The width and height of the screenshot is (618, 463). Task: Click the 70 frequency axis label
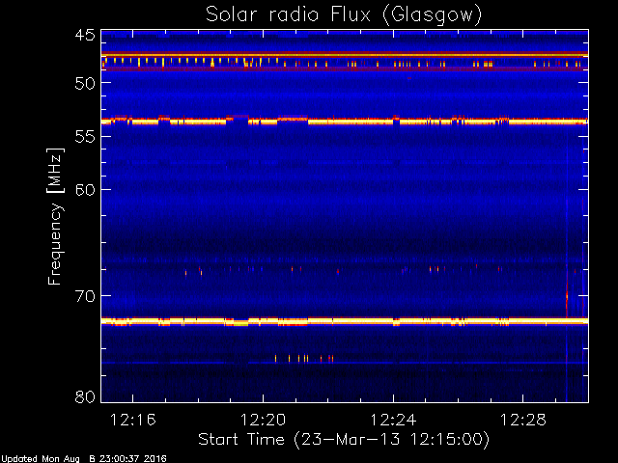[x=85, y=296]
